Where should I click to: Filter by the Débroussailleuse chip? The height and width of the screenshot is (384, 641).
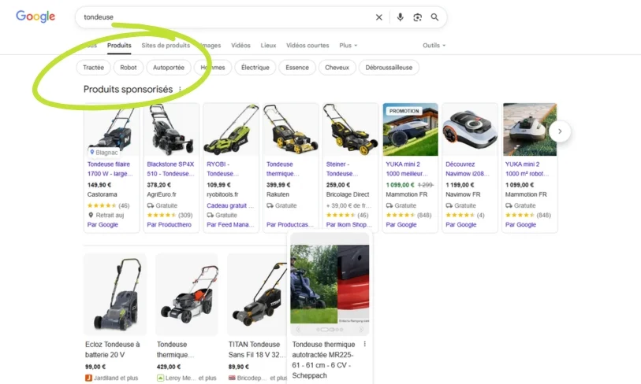tap(389, 68)
